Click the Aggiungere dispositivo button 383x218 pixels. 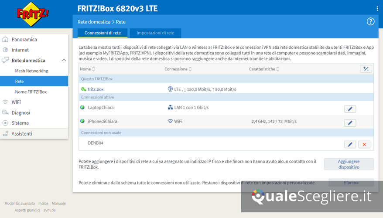(349, 164)
